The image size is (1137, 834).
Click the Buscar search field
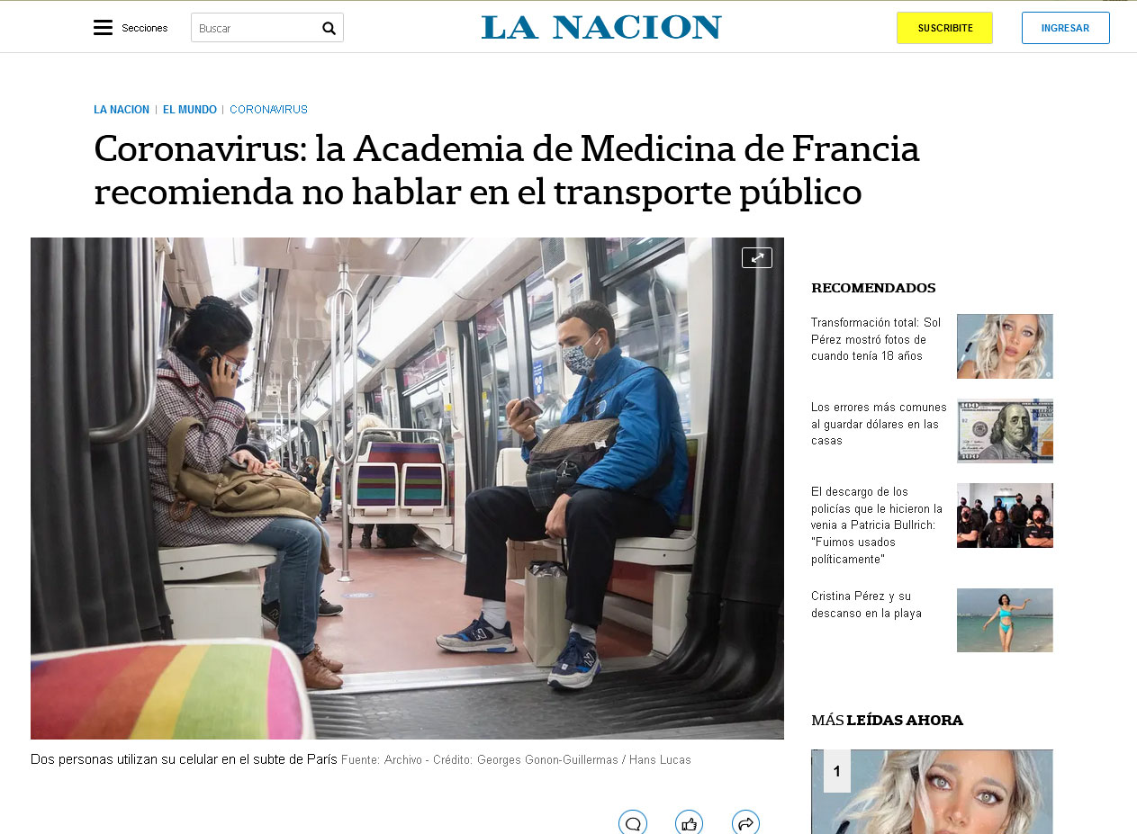pyautogui.click(x=257, y=28)
